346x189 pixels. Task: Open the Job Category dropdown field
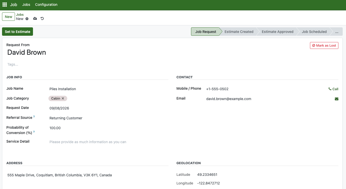pos(108,98)
